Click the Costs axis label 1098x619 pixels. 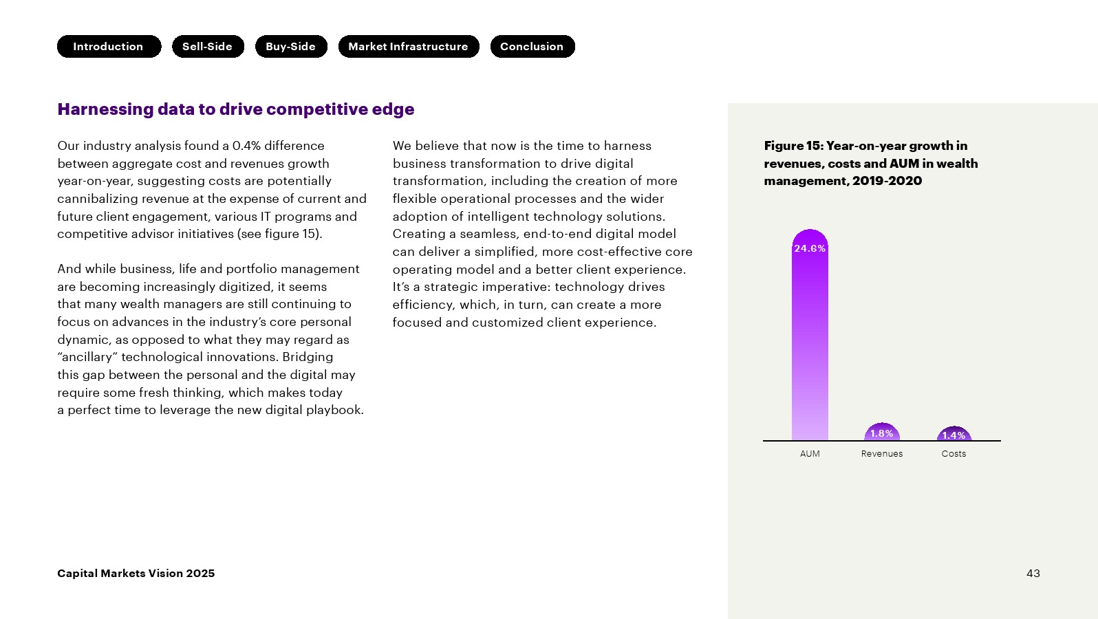[x=954, y=454]
